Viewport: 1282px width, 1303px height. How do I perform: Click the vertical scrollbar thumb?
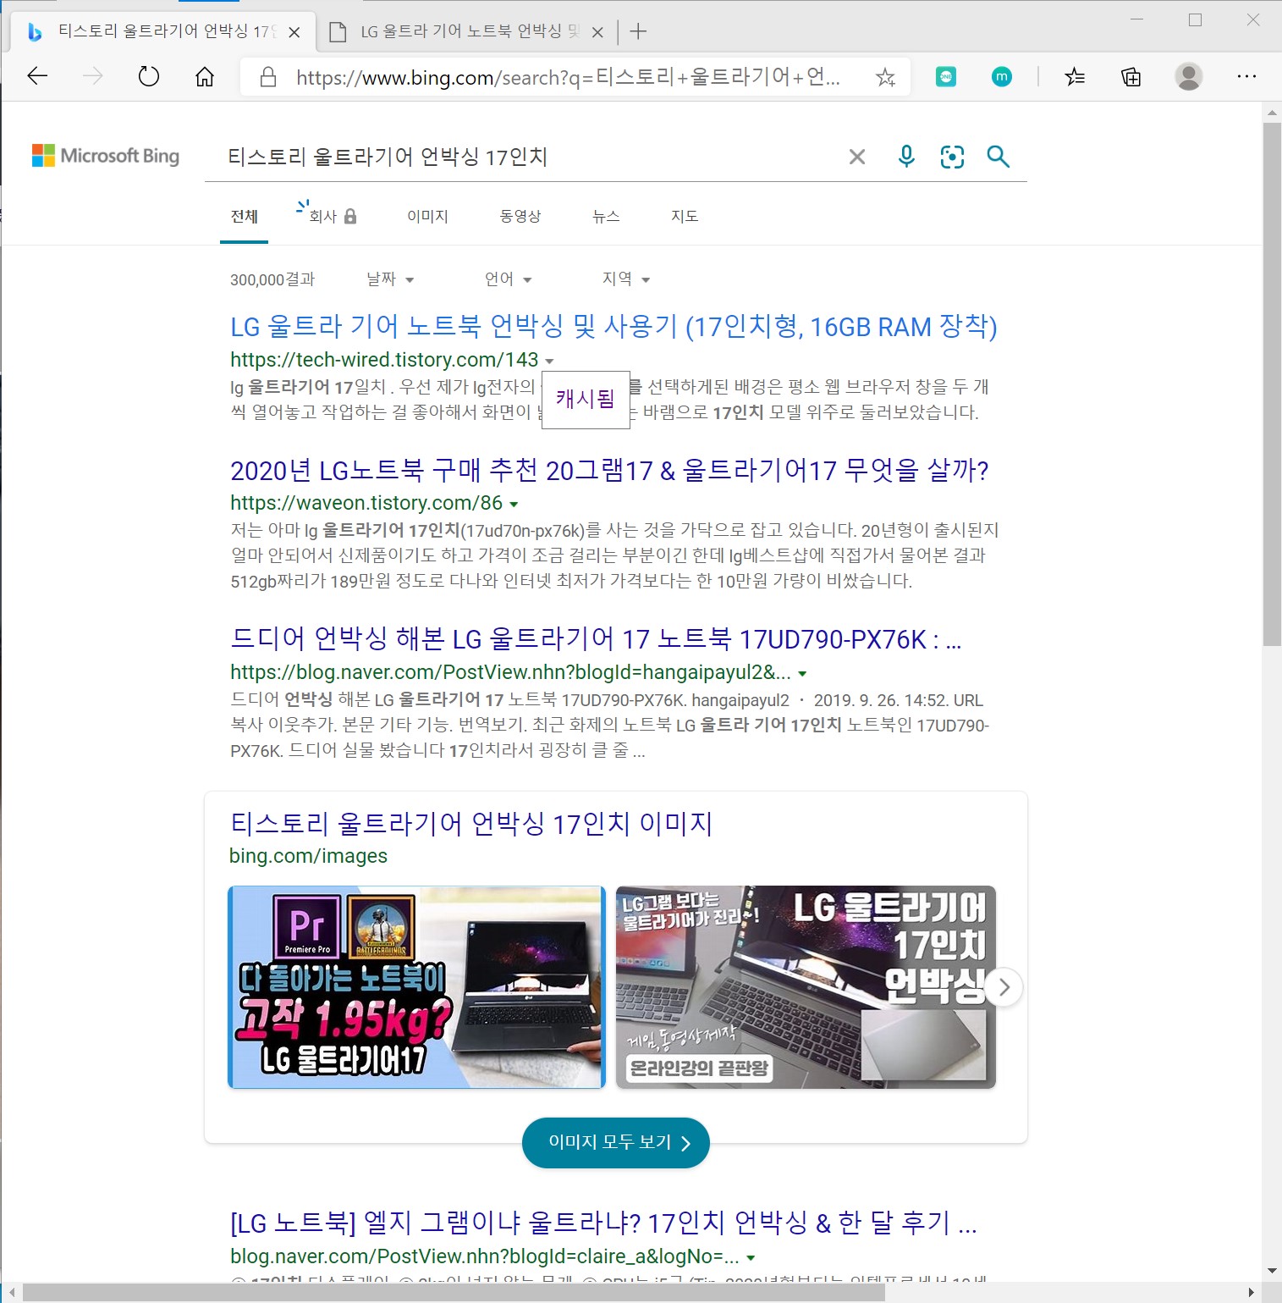1272,384
